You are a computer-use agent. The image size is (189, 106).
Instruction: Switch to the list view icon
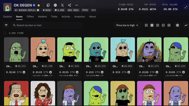163,25
